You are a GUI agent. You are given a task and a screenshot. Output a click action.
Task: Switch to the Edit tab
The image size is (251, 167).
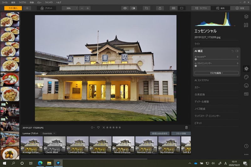click(x=220, y=8)
